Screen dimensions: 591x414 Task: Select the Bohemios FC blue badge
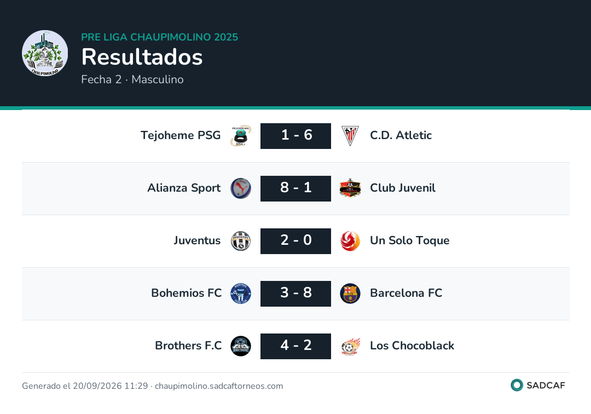point(241,294)
